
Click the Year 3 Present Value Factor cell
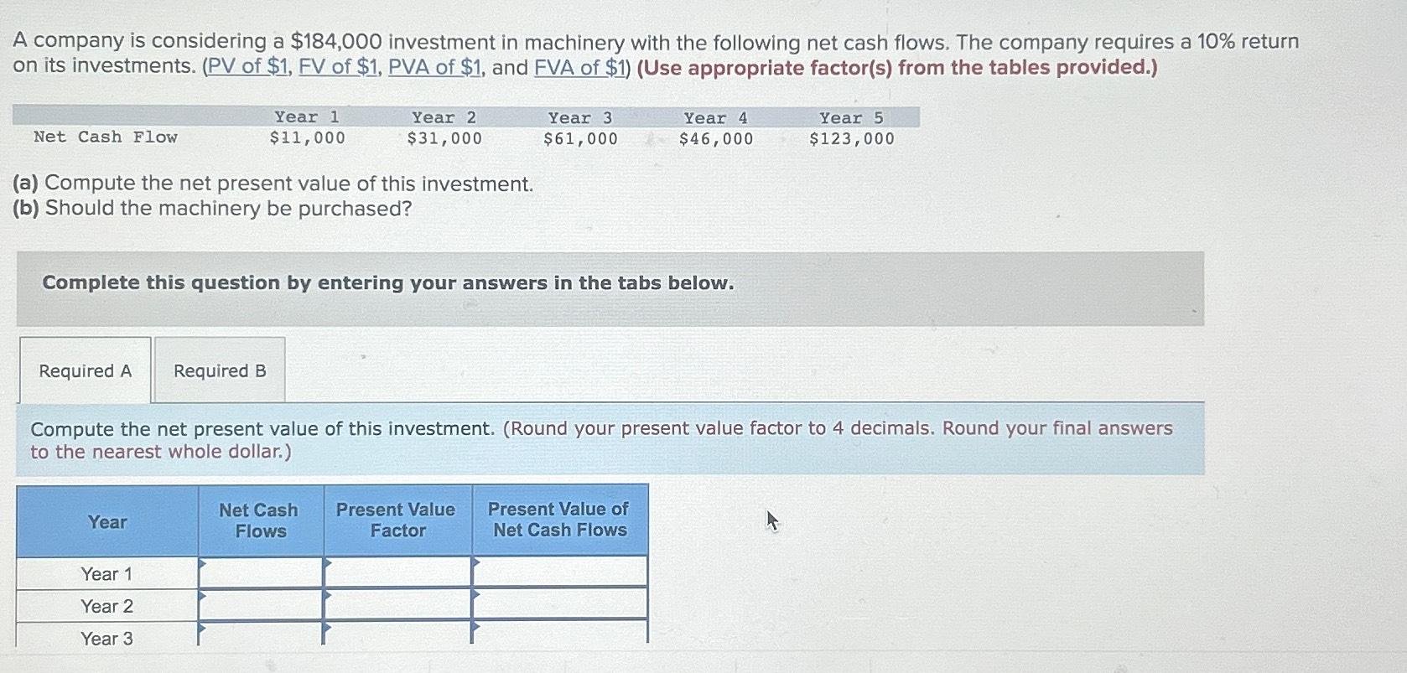click(x=397, y=636)
